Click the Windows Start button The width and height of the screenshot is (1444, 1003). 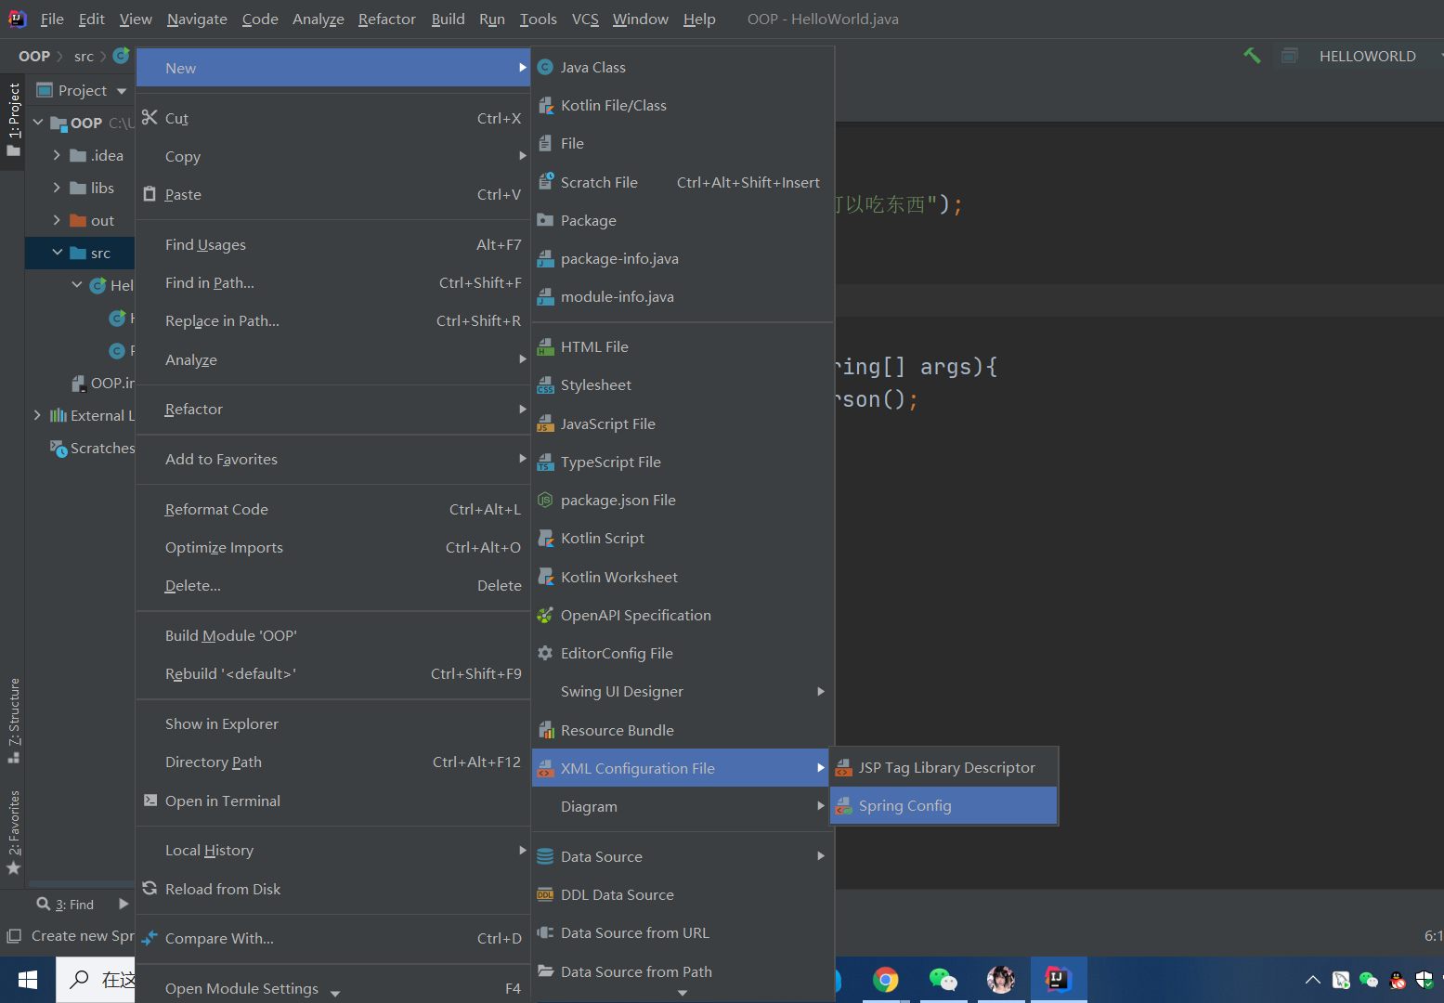(x=28, y=980)
